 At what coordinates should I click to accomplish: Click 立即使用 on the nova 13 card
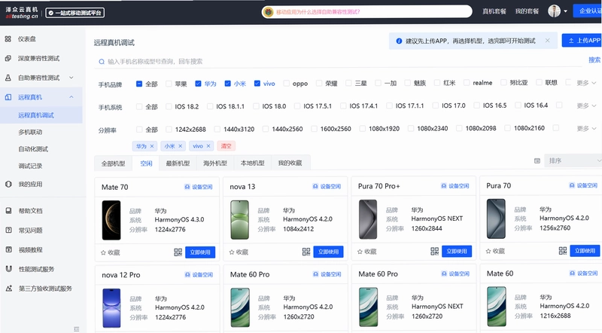click(328, 252)
